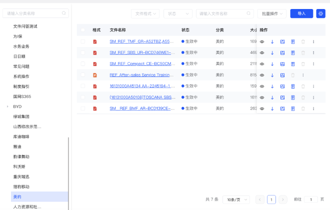Click the save icon for SM_REF_Compact_CE row
Image resolution: width=330 pixels, height=210 pixels.
point(282,64)
